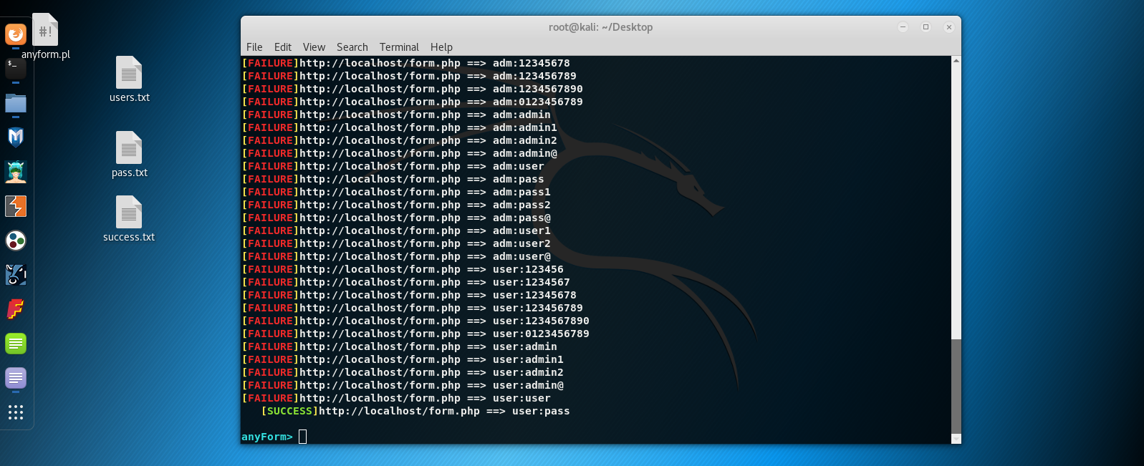This screenshot has height=466, width=1144.
Task: Click the line ending user:admin2
Action: (403, 372)
